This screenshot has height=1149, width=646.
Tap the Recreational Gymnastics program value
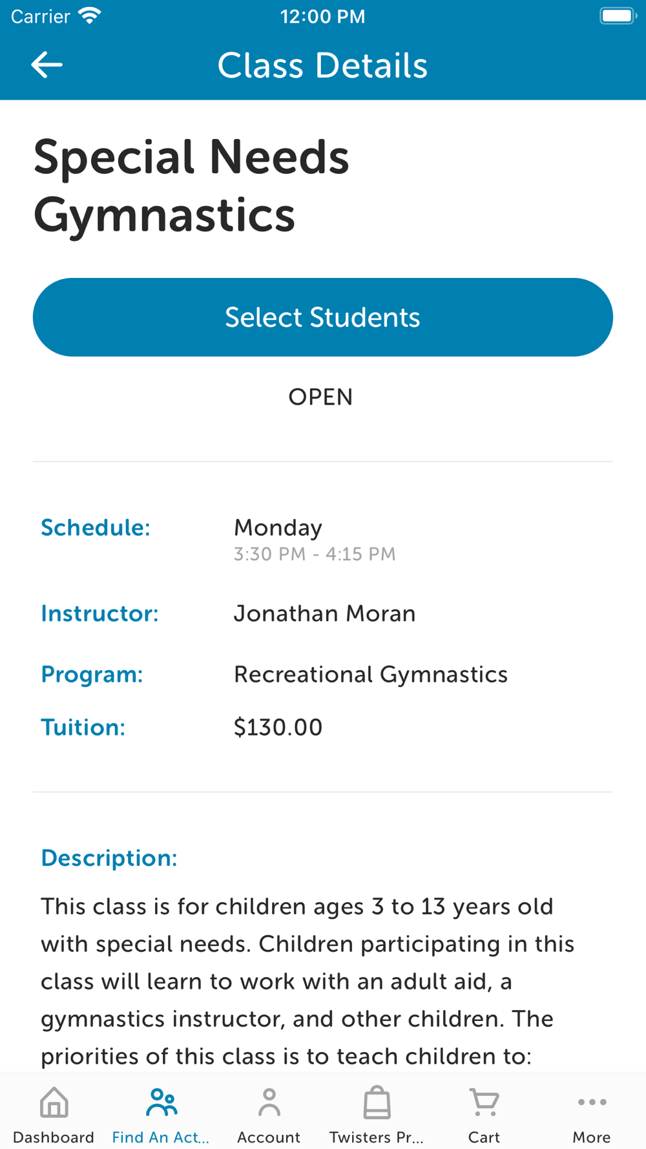click(x=371, y=674)
